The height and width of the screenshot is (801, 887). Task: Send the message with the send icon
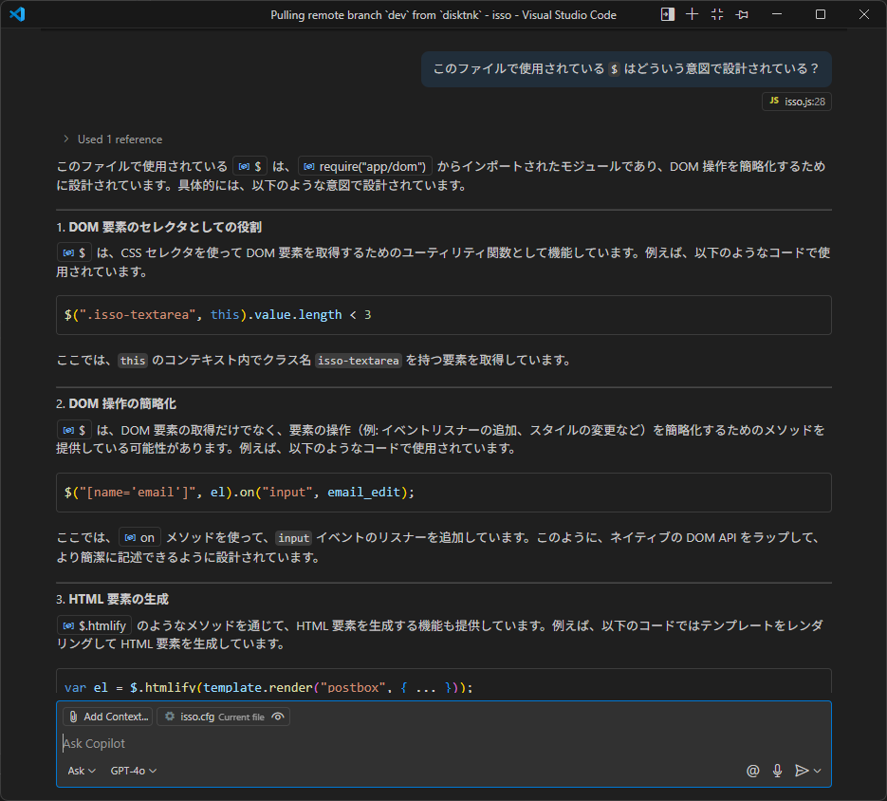801,771
